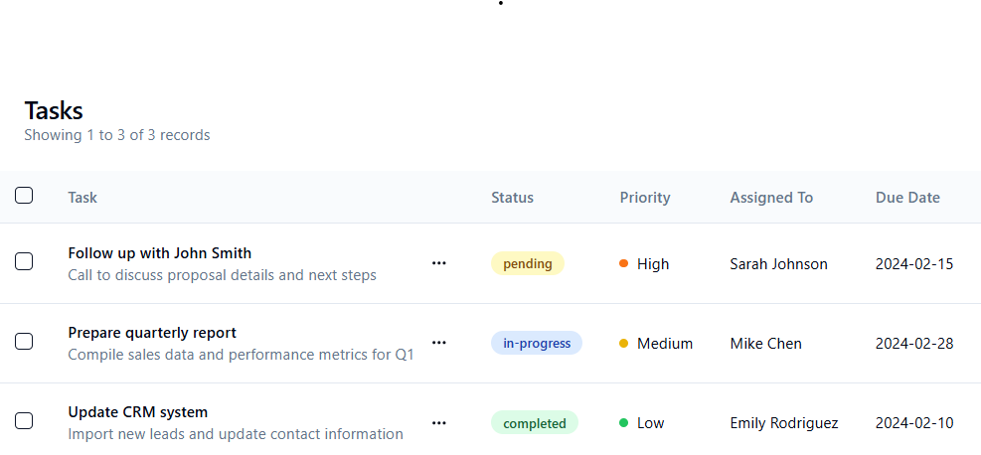Click the orange High priority dot
Viewport: 981px width, 455px height.
click(623, 263)
